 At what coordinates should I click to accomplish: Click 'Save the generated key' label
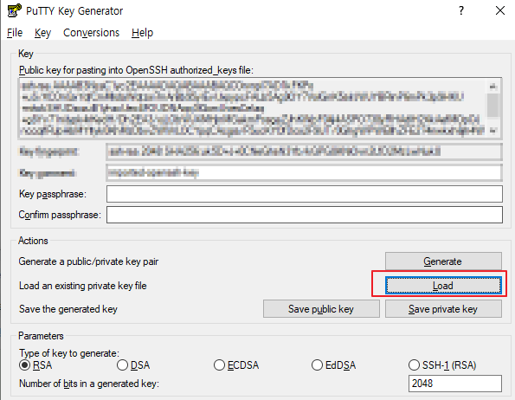point(68,309)
